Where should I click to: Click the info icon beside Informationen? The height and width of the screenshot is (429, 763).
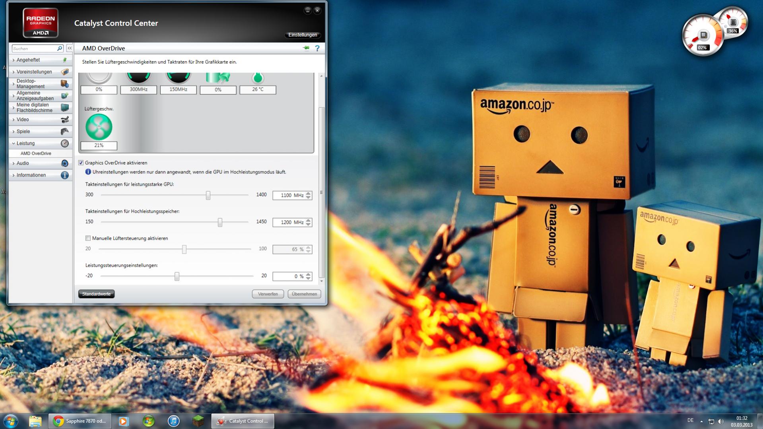(65, 175)
